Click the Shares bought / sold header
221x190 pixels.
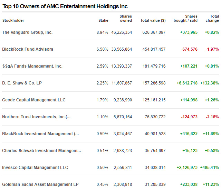185,18
